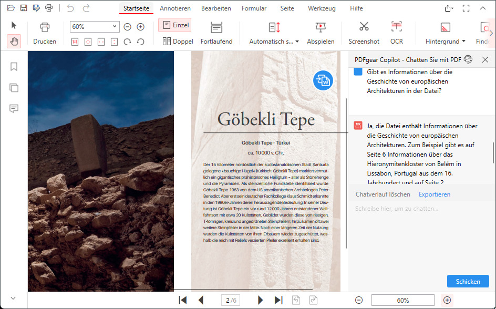Open the Formular tab
The height and width of the screenshot is (309, 496).
pos(254,8)
